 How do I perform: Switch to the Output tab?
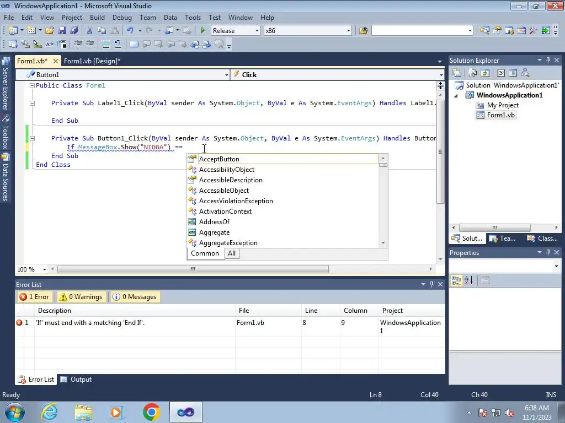point(76,379)
